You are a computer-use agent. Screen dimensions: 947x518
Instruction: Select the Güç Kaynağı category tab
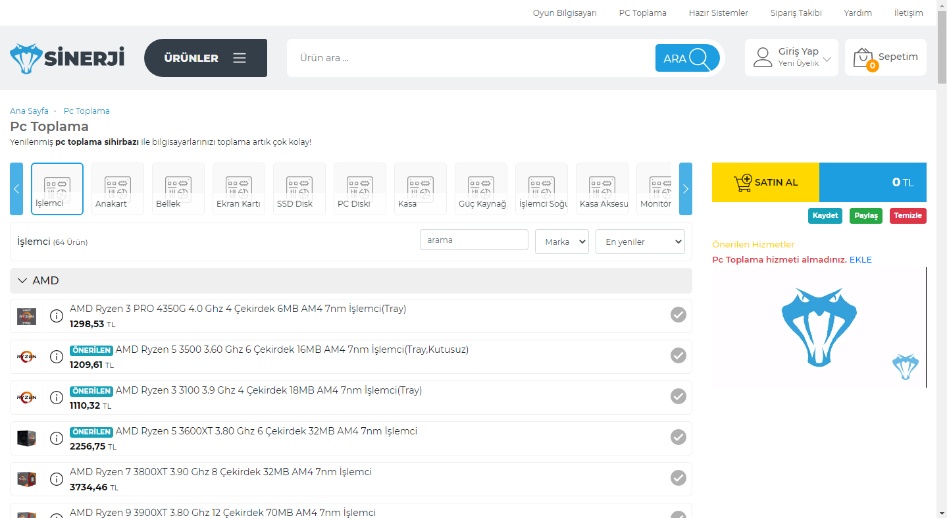(481, 189)
